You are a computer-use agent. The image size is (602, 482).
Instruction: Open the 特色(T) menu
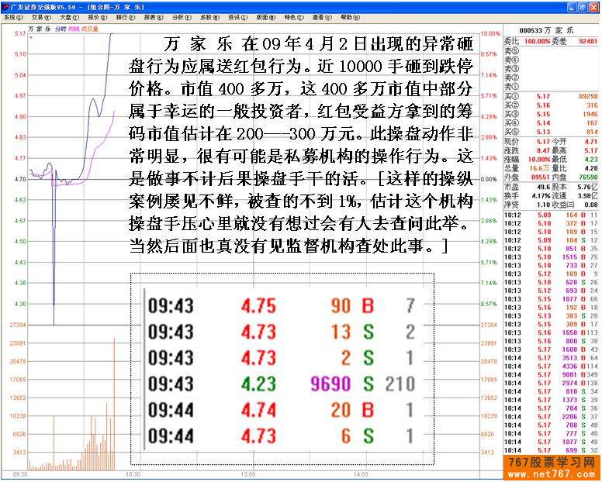coord(293,16)
